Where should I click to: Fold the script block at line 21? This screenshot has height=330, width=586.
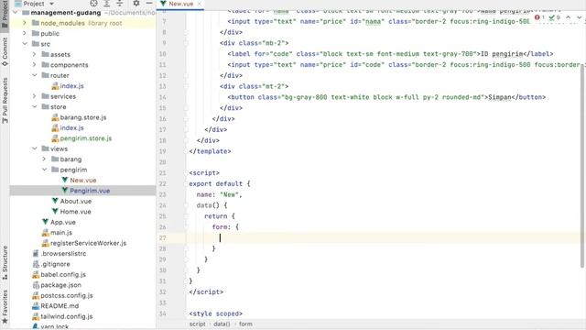186,173
